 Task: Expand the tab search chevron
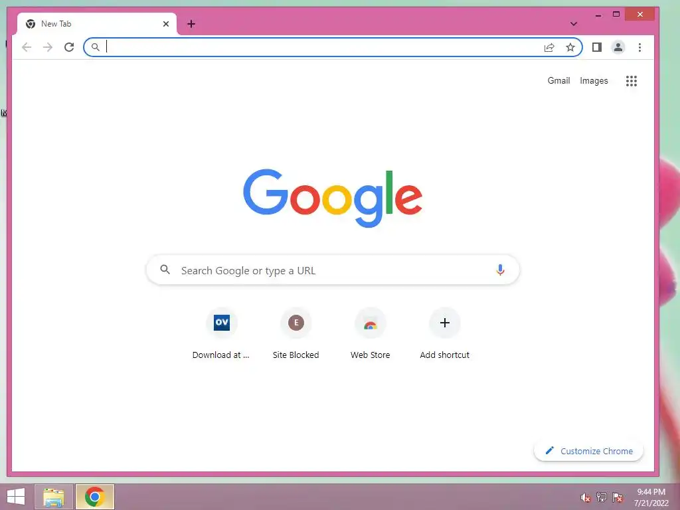tap(573, 24)
